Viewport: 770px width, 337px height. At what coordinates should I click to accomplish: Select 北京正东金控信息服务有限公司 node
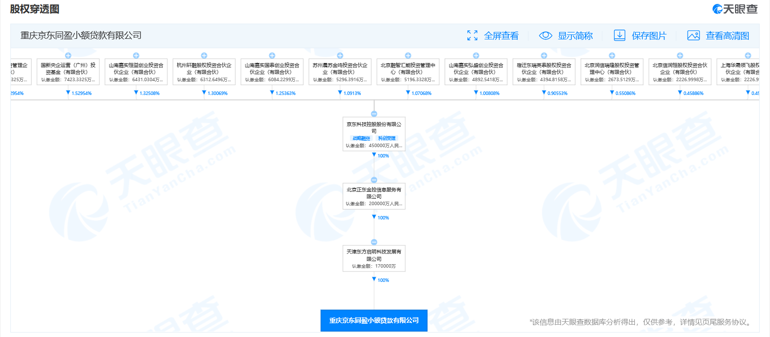374,196
